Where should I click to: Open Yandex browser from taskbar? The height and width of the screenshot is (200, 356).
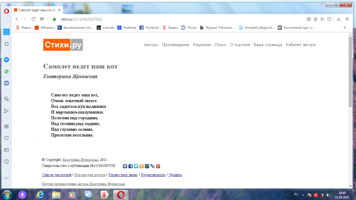pyautogui.click(x=104, y=195)
